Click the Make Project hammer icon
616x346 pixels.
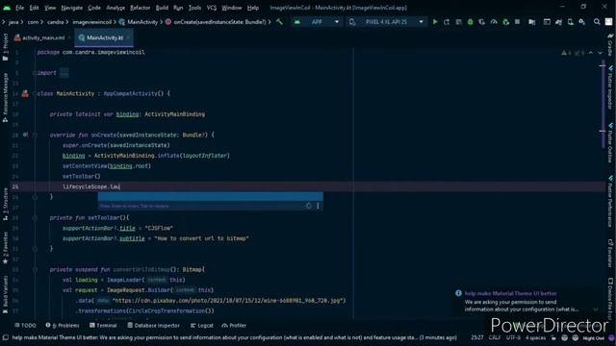(x=279, y=22)
